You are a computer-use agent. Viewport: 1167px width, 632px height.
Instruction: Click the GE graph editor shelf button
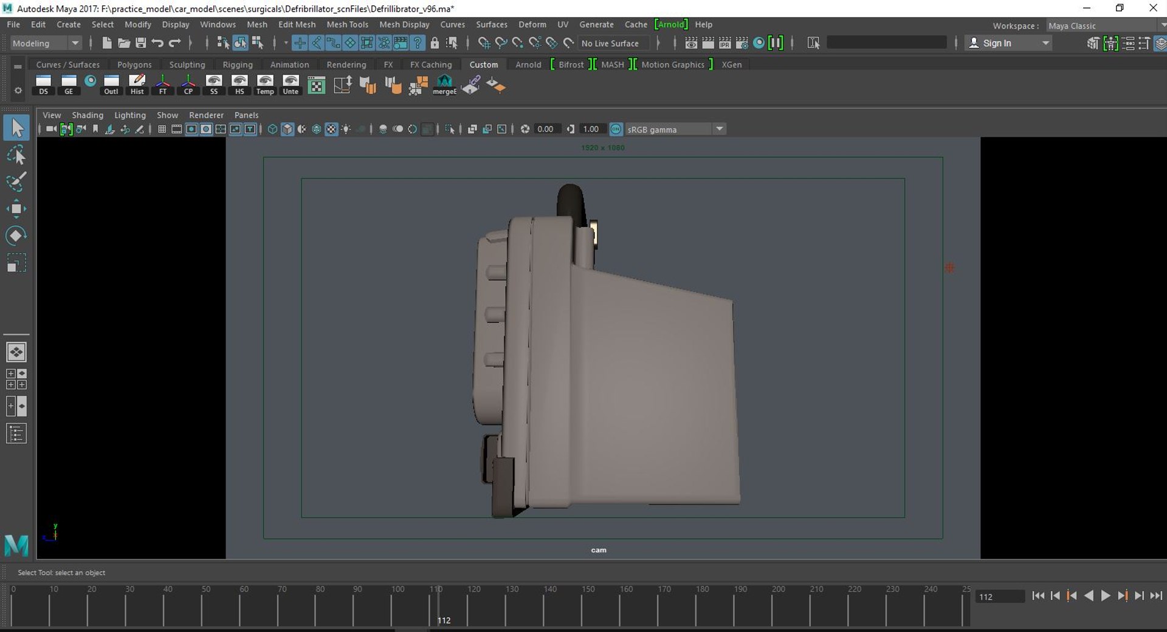[69, 85]
